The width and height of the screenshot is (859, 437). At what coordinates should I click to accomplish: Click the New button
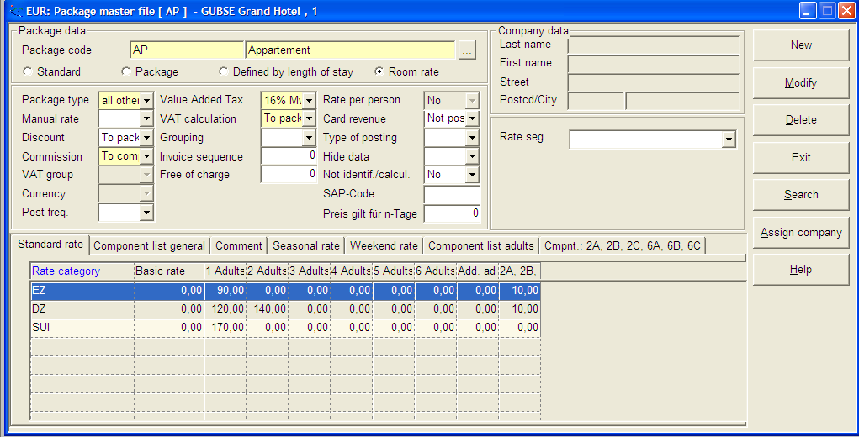point(801,45)
